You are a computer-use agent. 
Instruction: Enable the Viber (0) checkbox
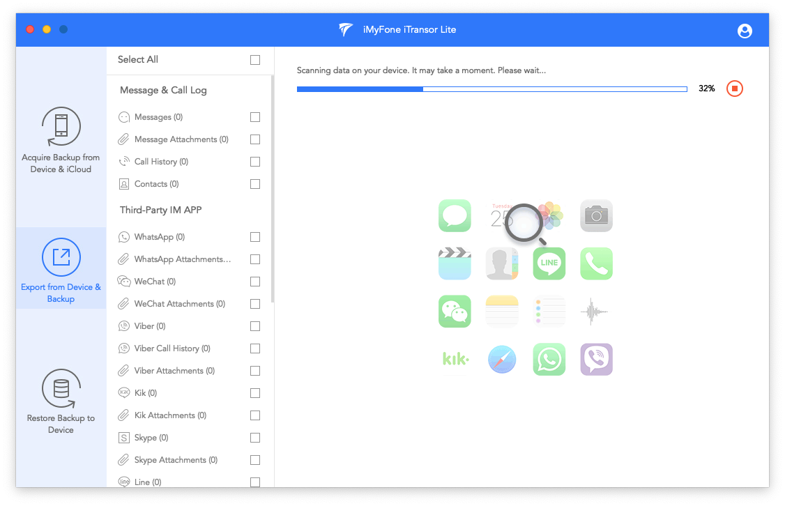pos(255,326)
